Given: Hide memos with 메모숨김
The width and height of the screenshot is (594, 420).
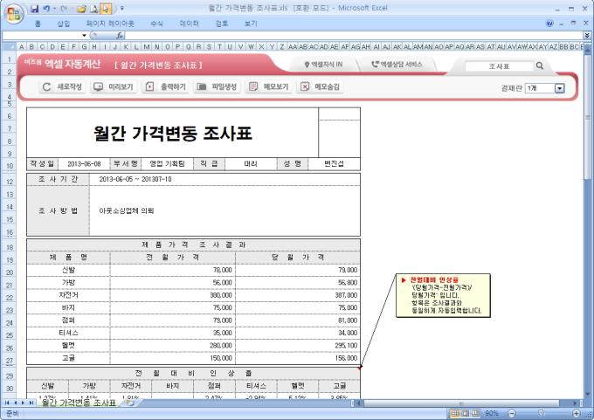Looking at the screenshot, I should coord(321,87).
